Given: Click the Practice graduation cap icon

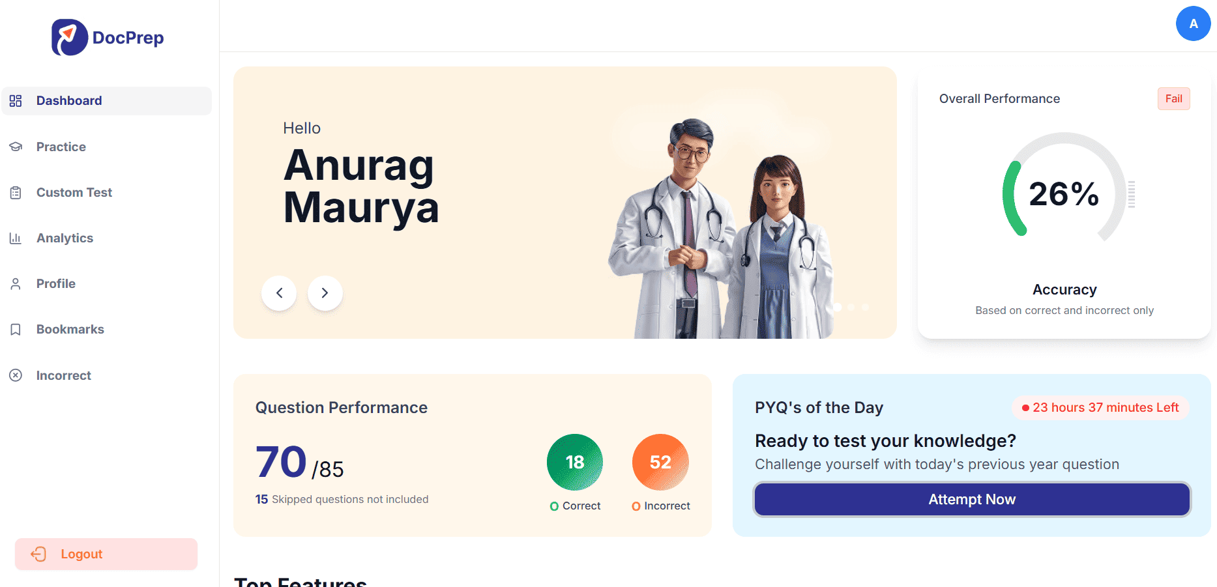Looking at the screenshot, I should (16, 147).
